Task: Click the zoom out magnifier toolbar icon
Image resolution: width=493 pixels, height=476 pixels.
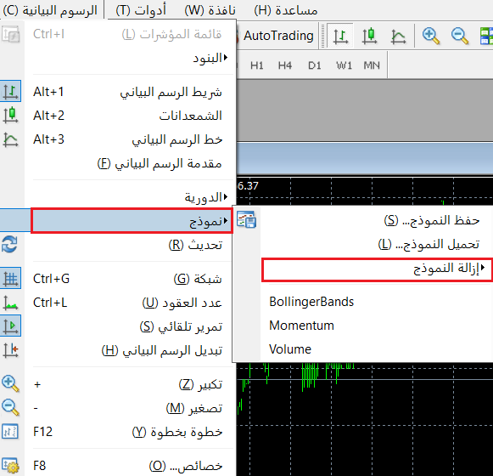Action: tap(460, 36)
